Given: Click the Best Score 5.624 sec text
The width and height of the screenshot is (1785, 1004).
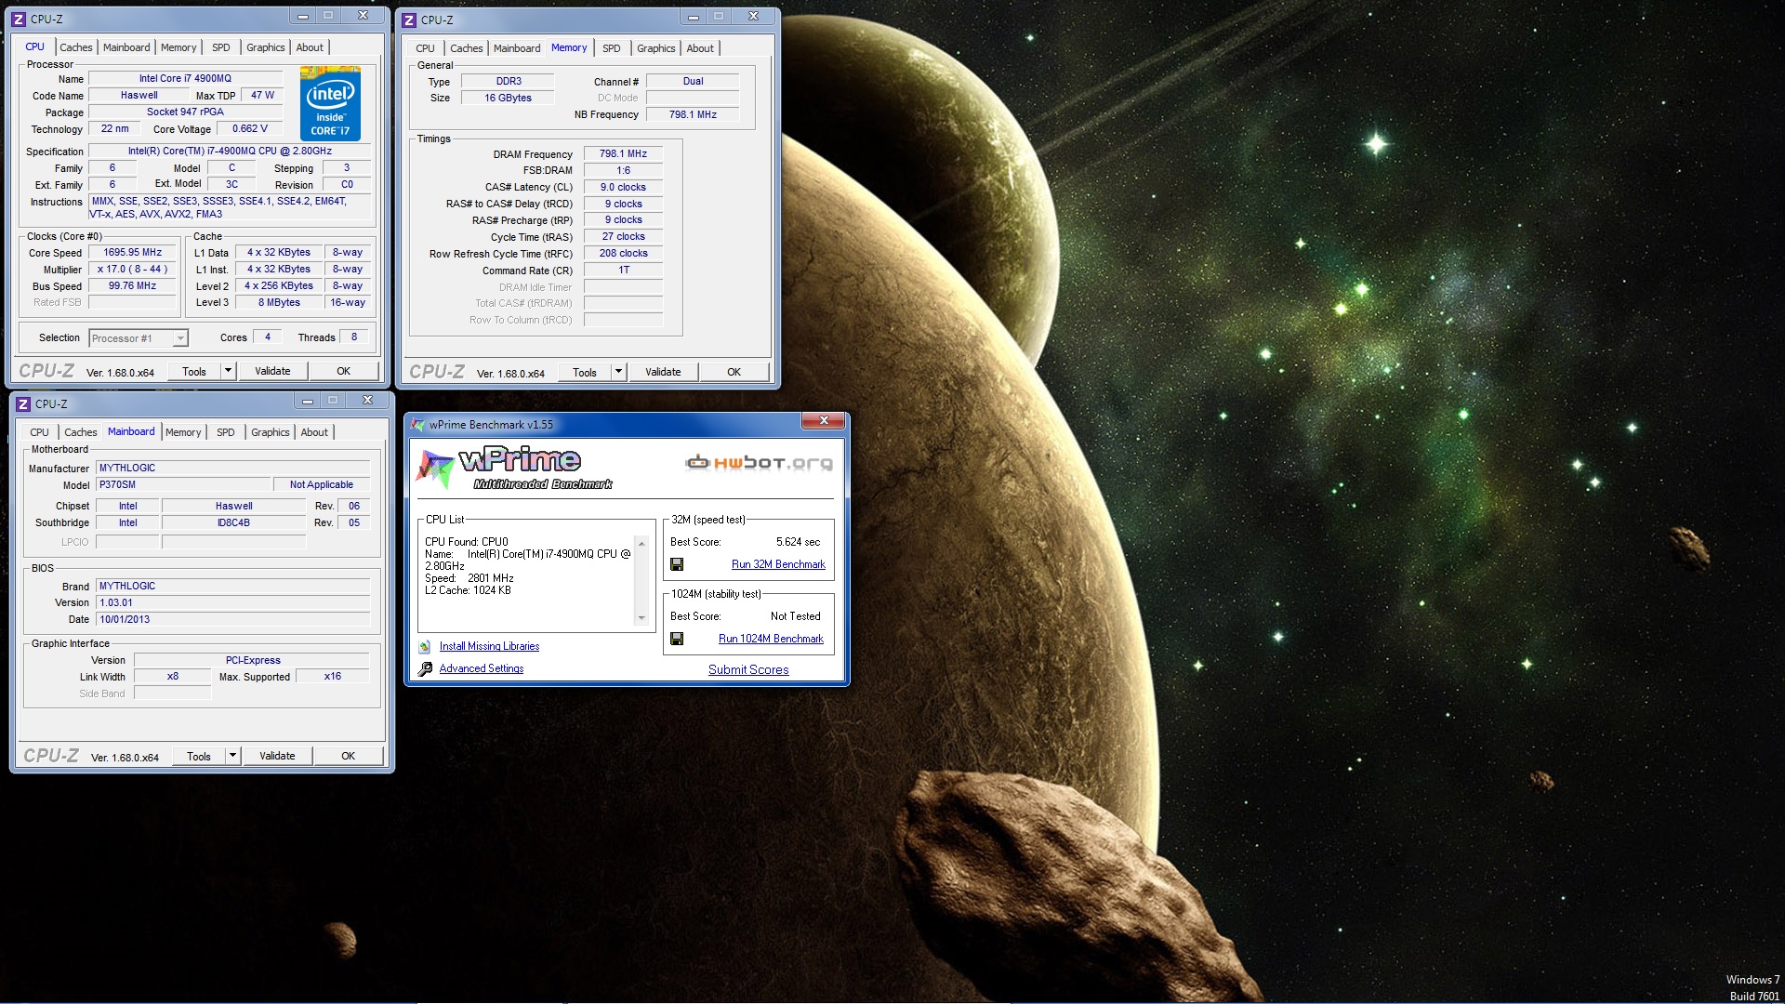Looking at the screenshot, I should [798, 542].
